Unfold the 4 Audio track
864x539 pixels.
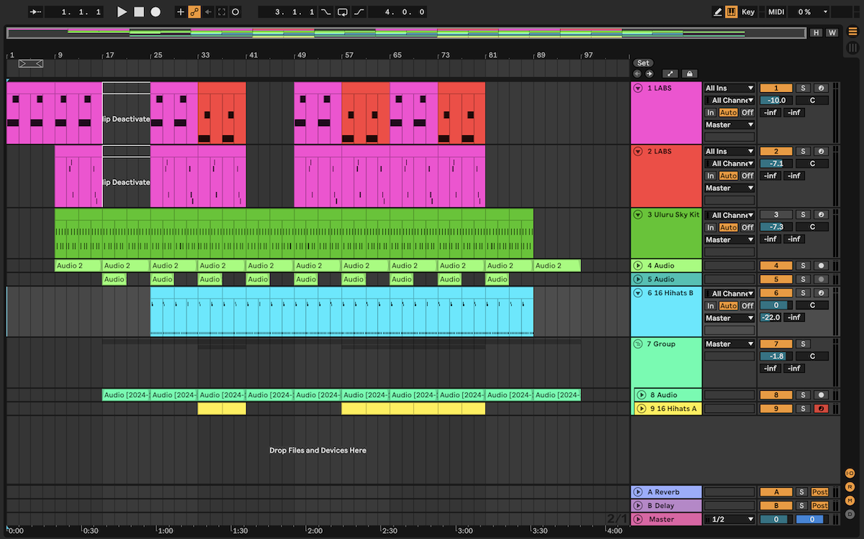(x=638, y=266)
